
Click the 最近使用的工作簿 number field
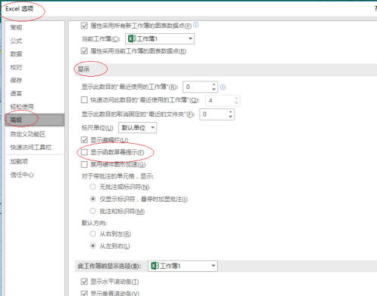pos(197,87)
